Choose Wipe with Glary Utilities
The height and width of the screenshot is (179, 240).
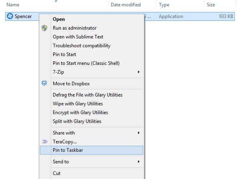pyautogui.click(x=92, y=104)
